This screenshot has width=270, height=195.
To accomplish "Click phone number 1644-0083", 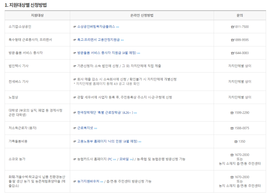I will (x=241, y=53).
